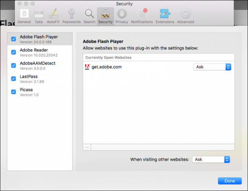Select the Picasa plug-in name
This screenshot has width=248, height=191.
coord(26,90)
